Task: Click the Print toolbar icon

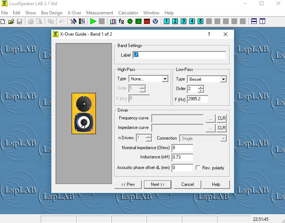Action: pyautogui.click(x=31, y=21)
